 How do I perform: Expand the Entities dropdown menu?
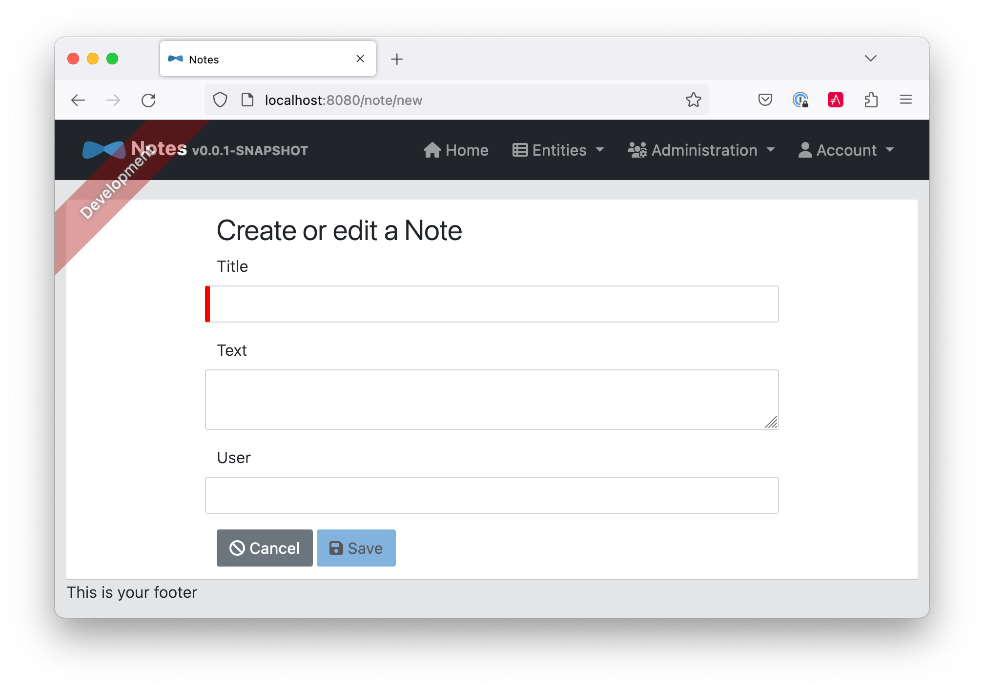coord(558,149)
